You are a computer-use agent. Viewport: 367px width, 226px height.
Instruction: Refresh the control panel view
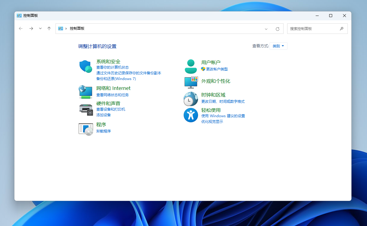[278, 29]
